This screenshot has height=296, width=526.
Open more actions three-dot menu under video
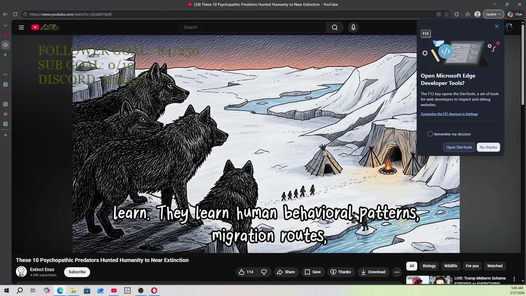(397, 272)
